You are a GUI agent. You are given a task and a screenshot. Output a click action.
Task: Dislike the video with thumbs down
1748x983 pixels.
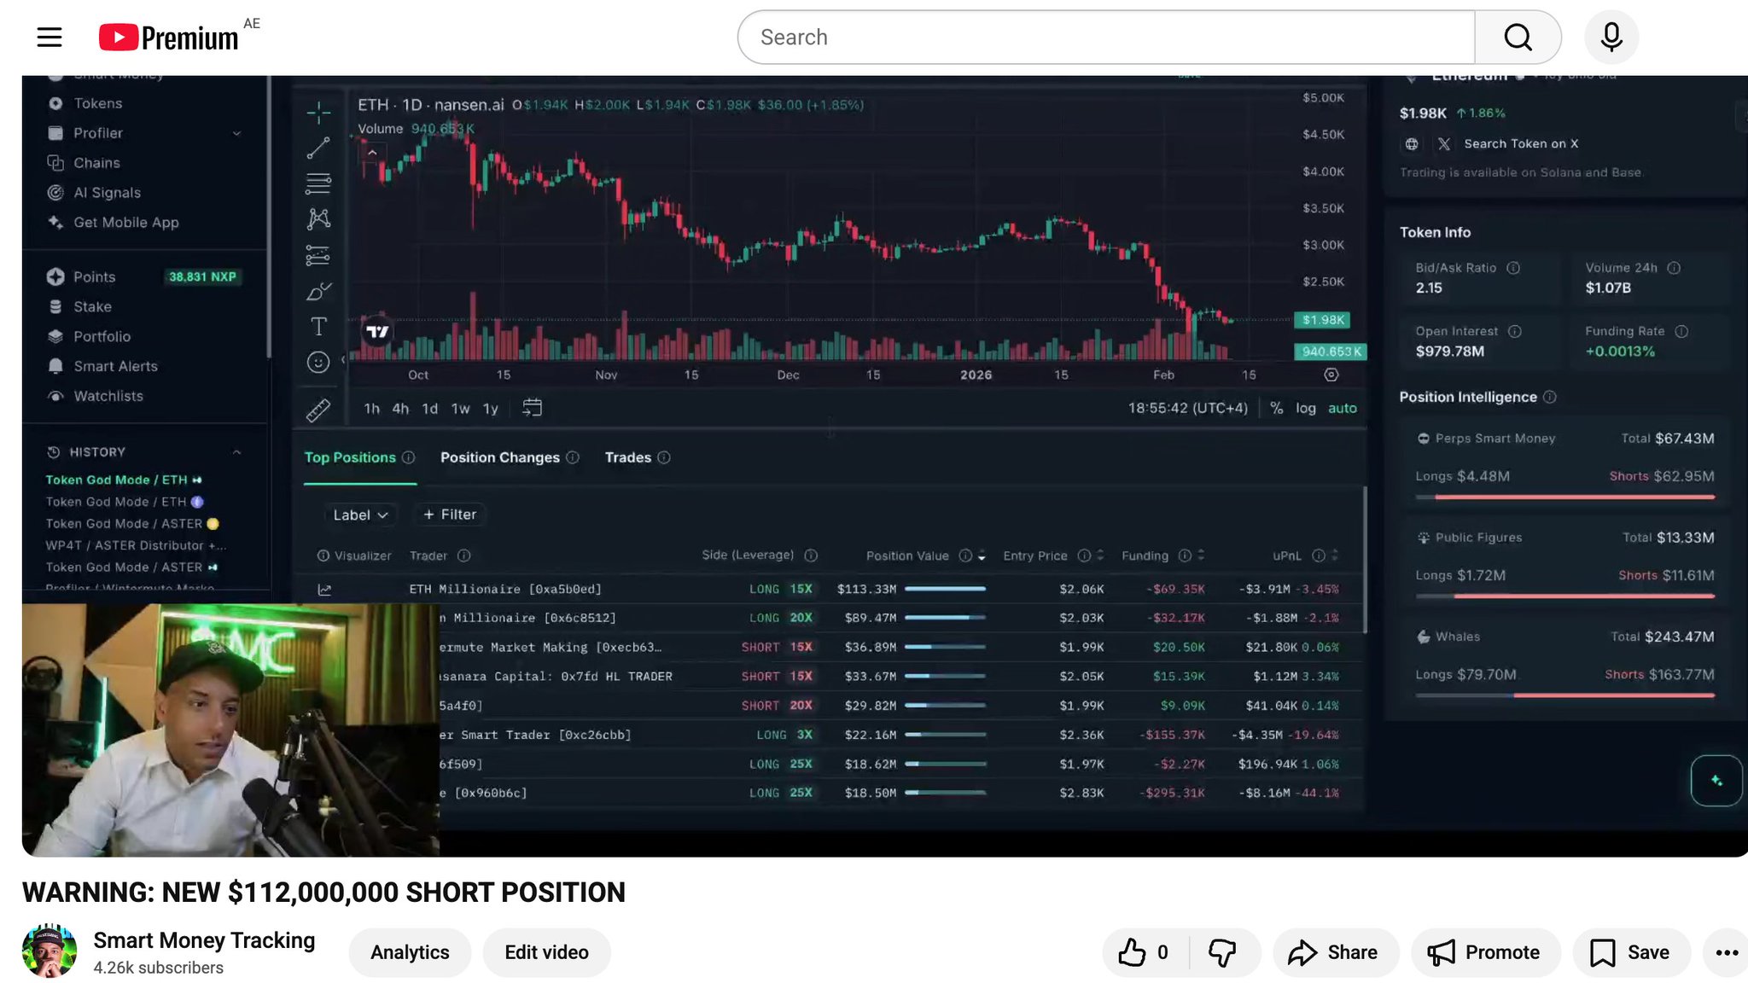pyautogui.click(x=1222, y=952)
